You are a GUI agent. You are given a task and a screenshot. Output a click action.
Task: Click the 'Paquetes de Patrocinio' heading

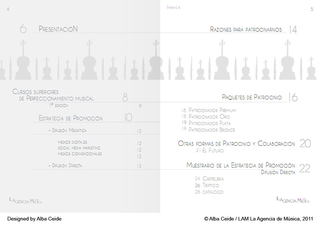(x=252, y=97)
